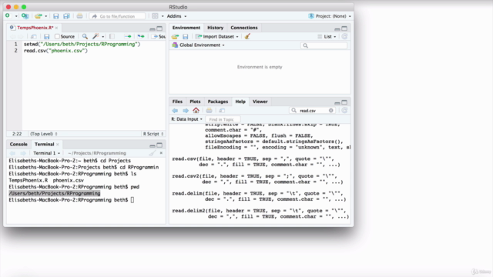Save the workspace from the Environment pane
This screenshot has height=277, width=493.
point(186,36)
